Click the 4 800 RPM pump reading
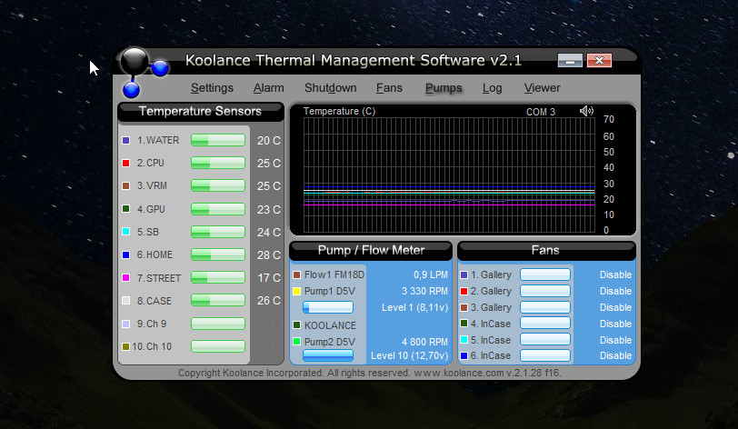 click(x=424, y=342)
